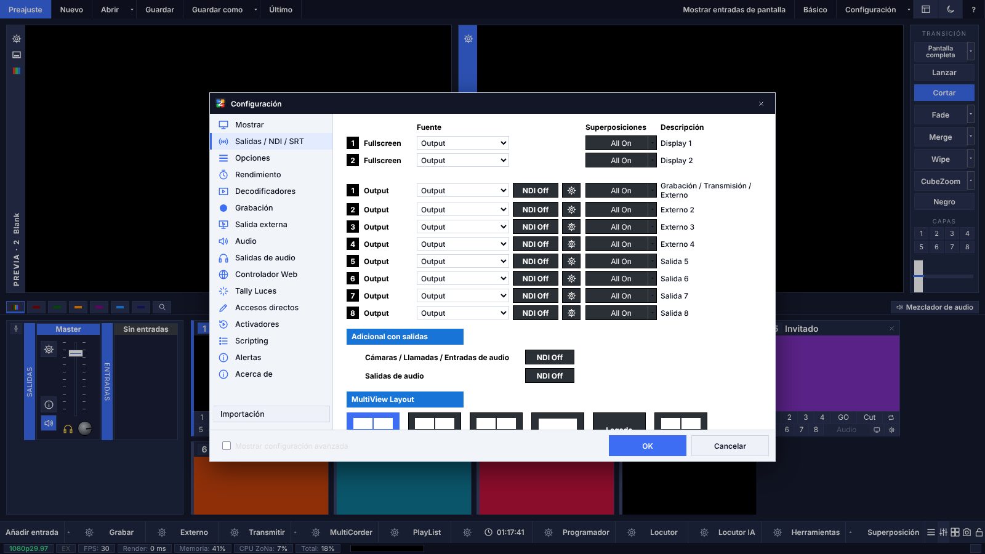Select Grabación in settings sidebar
This screenshot has height=554, width=985.
271,208
